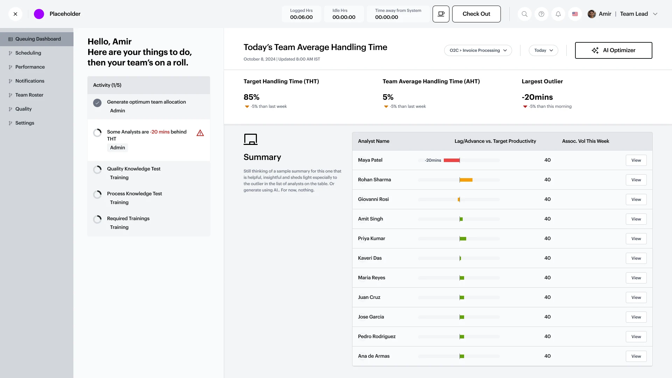Click Queuing Dashboard table icon
The width and height of the screenshot is (672, 378).
pos(10,39)
